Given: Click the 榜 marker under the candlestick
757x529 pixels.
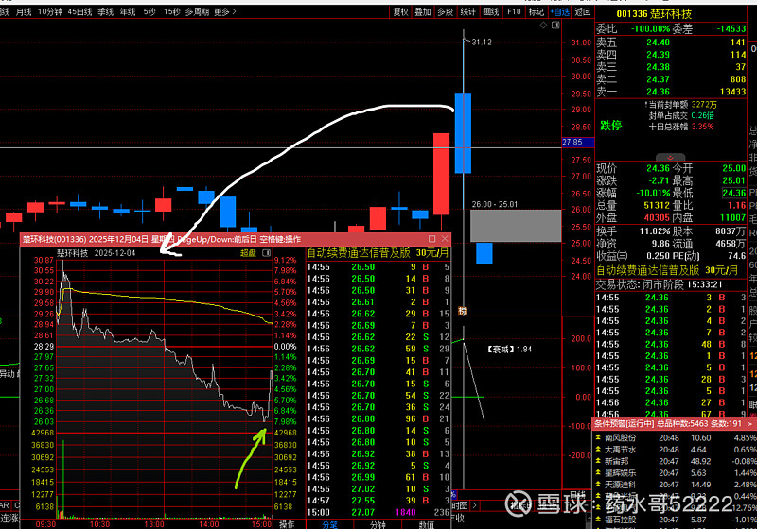Looking at the screenshot, I should [x=463, y=311].
